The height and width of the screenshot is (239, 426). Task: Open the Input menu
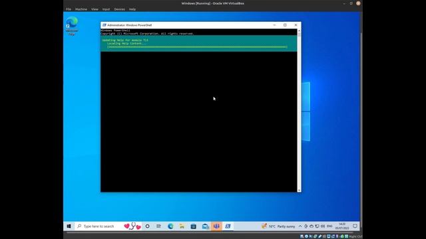[106, 9]
